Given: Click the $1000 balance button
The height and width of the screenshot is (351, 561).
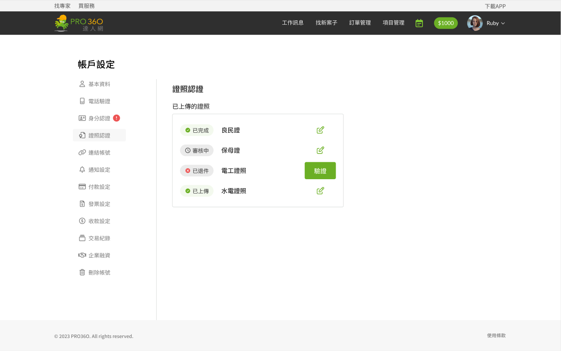Looking at the screenshot, I should [x=445, y=23].
